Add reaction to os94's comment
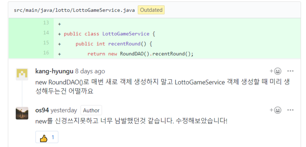The width and height of the screenshot is (306, 147). pyautogui.click(x=275, y=110)
